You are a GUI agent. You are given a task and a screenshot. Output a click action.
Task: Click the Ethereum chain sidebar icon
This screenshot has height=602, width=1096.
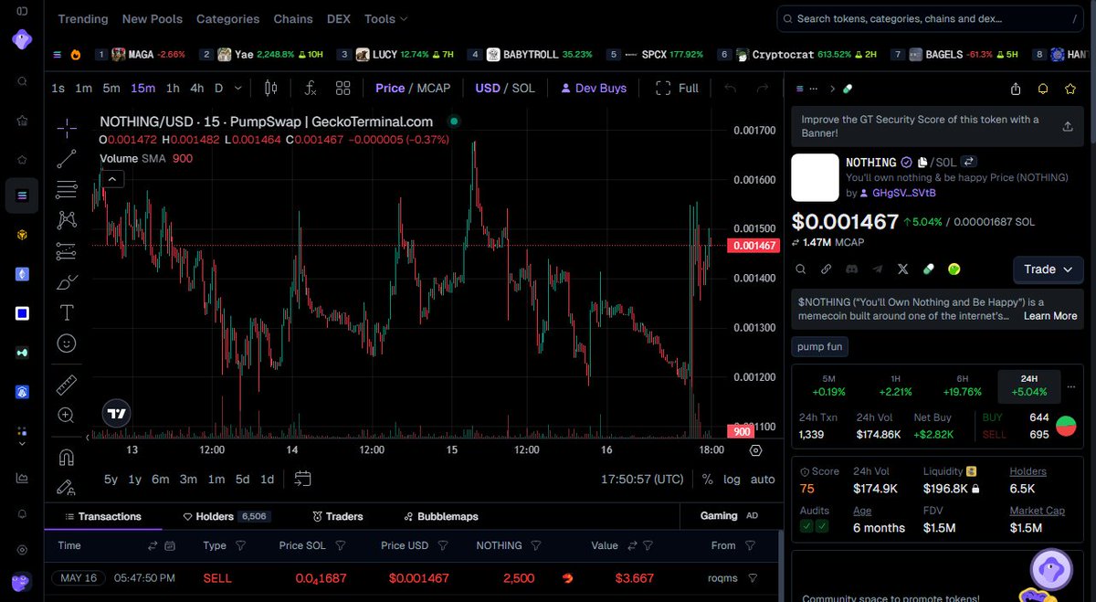point(22,274)
